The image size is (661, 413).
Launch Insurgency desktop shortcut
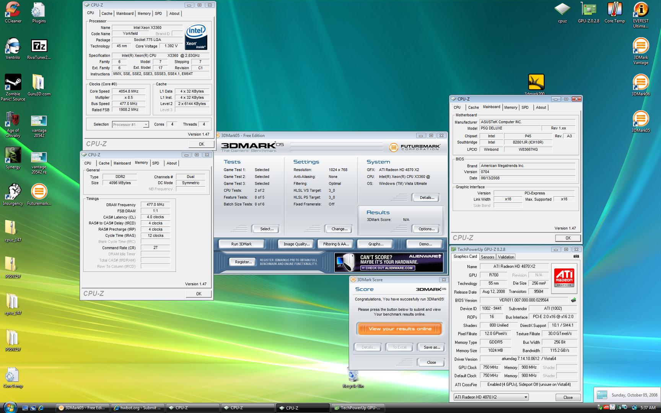click(x=13, y=193)
